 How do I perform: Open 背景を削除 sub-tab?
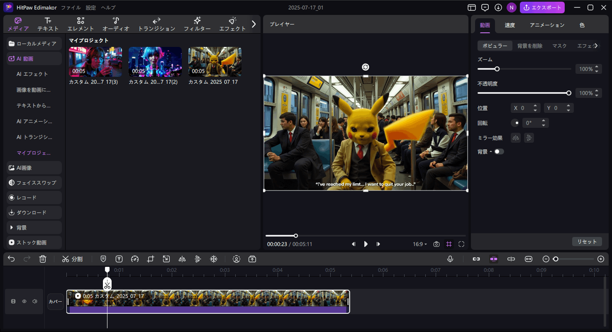pyautogui.click(x=530, y=46)
